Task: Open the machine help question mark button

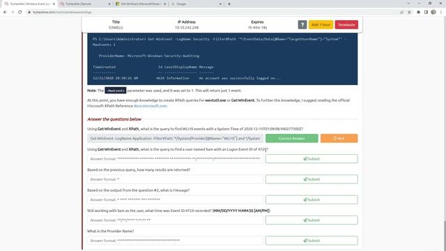Action: [302, 24]
